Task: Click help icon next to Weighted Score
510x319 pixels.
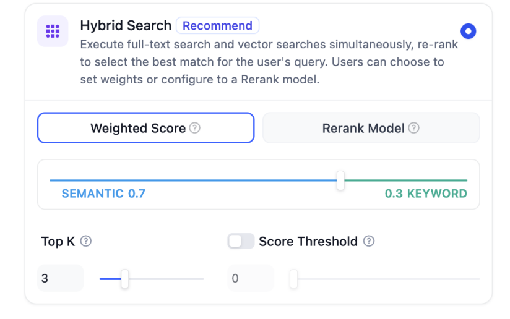Action: 195,128
